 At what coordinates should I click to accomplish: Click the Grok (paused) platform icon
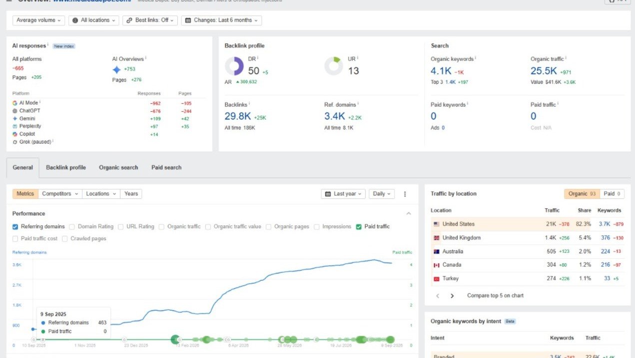pos(15,142)
